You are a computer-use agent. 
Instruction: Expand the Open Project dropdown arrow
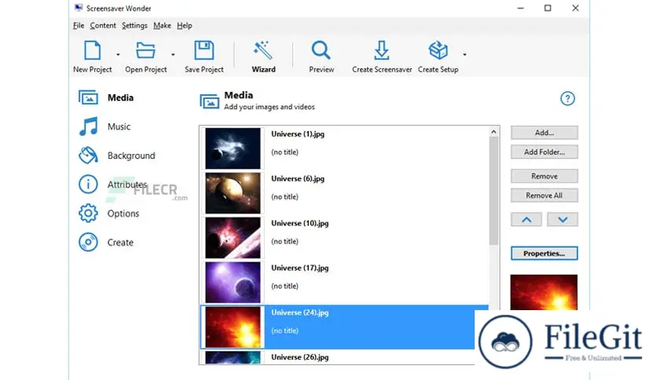tap(173, 55)
